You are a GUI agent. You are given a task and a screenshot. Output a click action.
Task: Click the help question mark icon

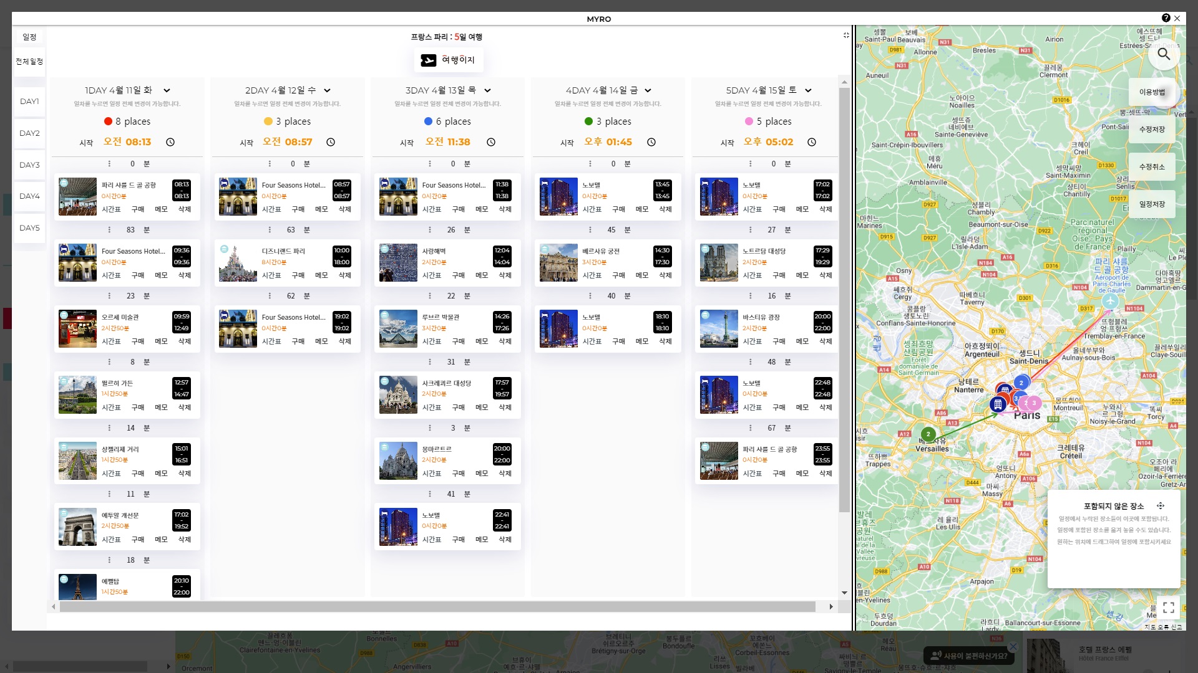coord(1166,18)
